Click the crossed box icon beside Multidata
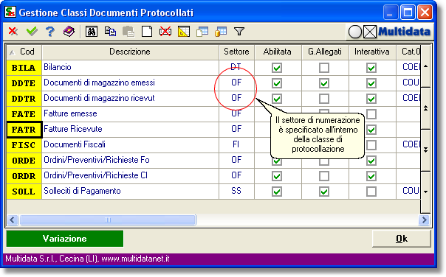The width and height of the screenshot is (446, 277). (370, 32)
